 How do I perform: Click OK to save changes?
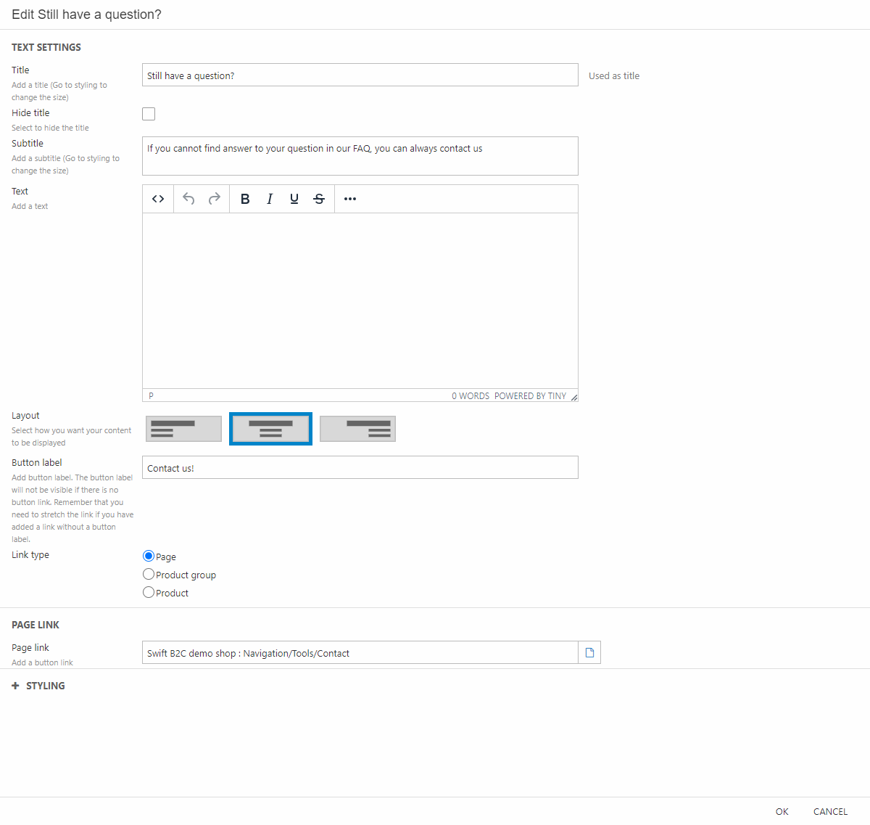click(782, 811)
